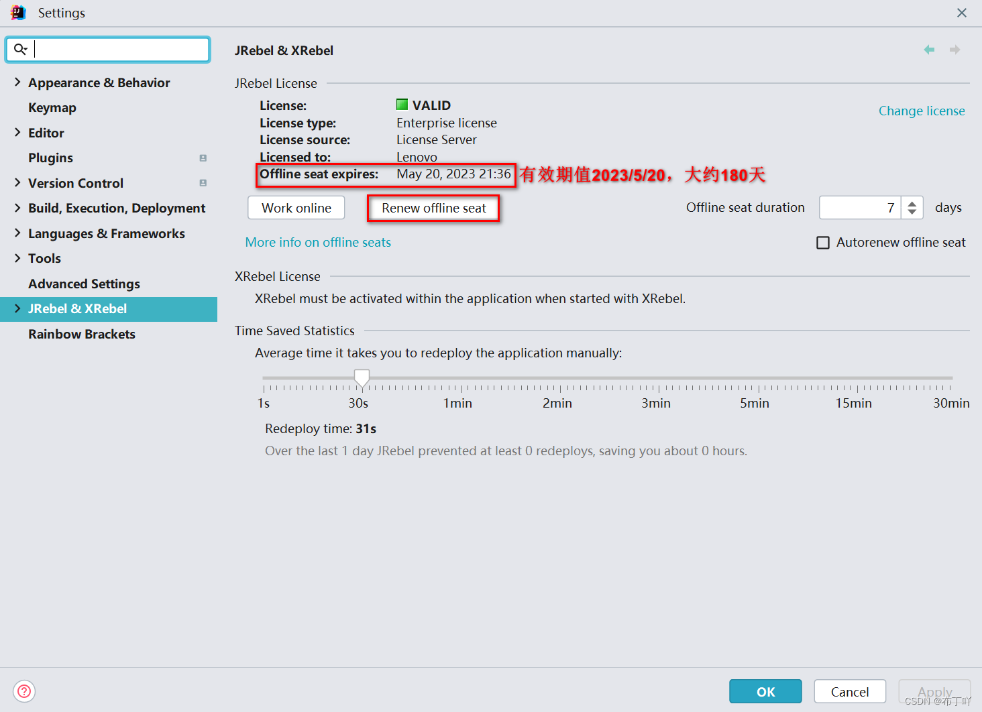Click the May 20, 2023 21:36 expiry value
This screenshot has height=712, width=982.
point(453,174)
